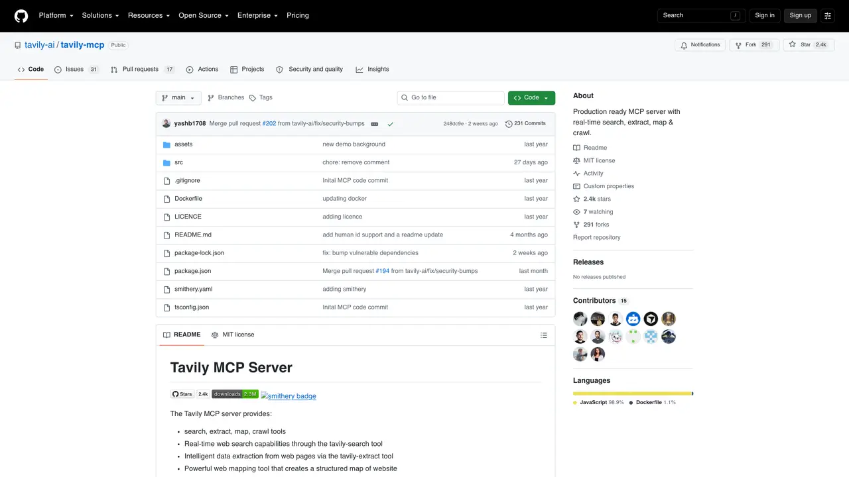Viewport: 849px width, 477px height.
Task: Open the smithery.yaml file
Action: tap(194, 290)
